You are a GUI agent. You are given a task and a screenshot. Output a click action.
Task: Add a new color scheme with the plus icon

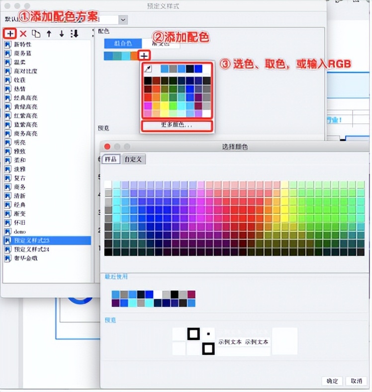pos(10,33)
